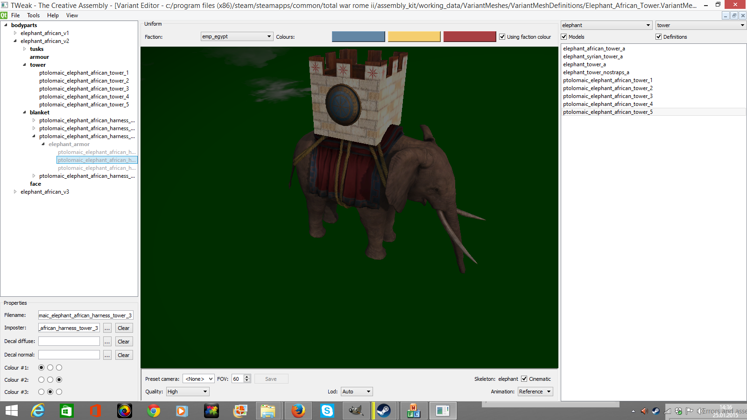Click the Qt application icon beside the File menu
The image size is (747, 420).
click(x=4, y=15)
